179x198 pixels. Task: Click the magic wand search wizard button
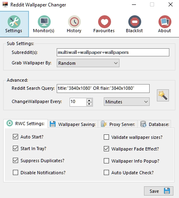pyautogui.click(x=163, y=95)
